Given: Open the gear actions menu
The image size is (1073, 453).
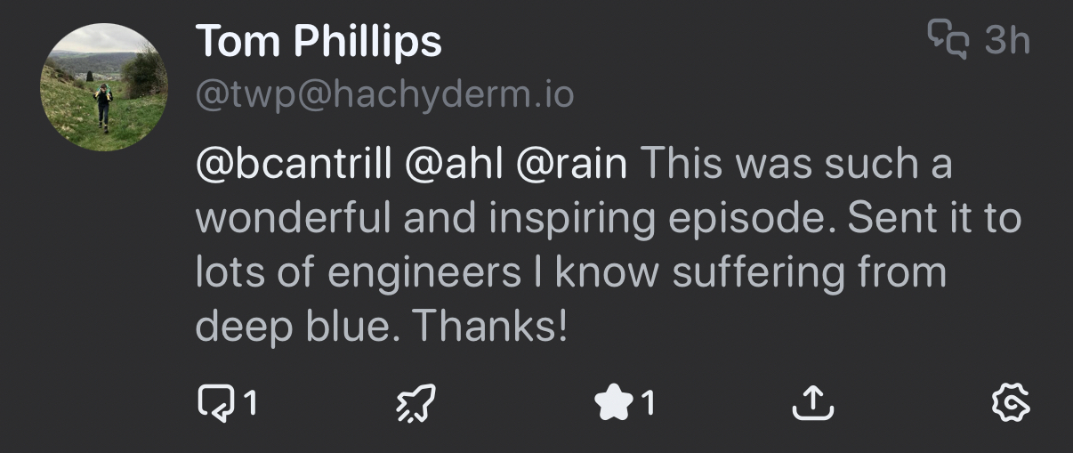Looking at the screenshot, I should coord(1011,405).
